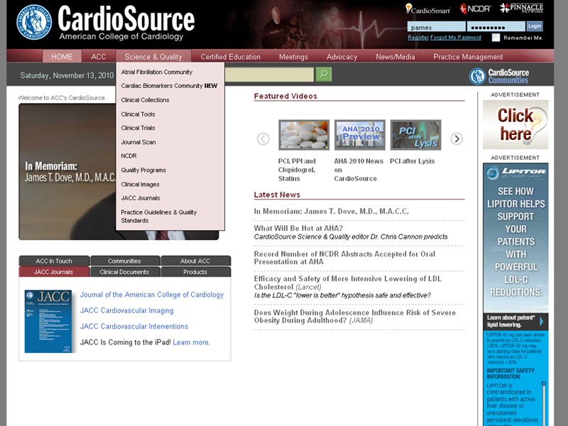568x426 pixels.
Task: Open Efficacy and Safety of LDL Lowering article
Action: point(347,283)
